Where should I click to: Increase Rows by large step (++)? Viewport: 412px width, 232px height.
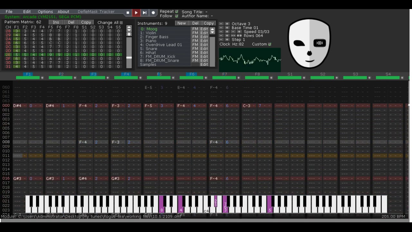pos(239,36)
